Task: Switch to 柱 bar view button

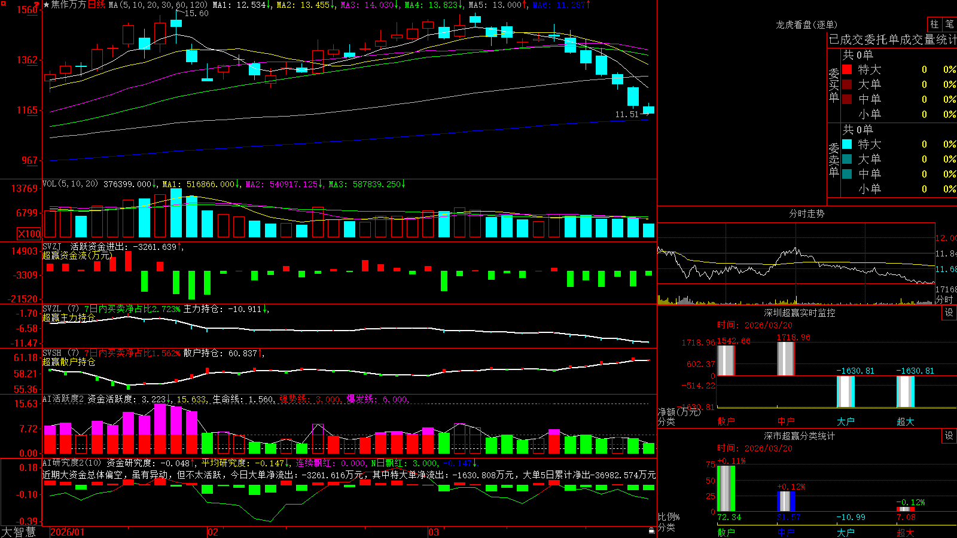Action: 934,25
